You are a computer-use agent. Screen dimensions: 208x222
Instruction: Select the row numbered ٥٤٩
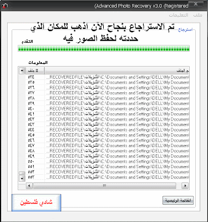[x=108, y=156]
